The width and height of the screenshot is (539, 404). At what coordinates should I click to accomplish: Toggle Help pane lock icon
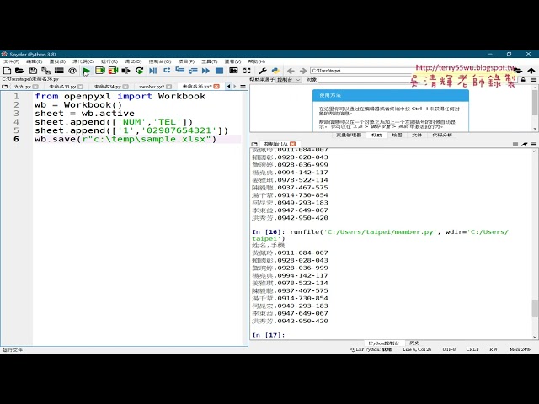point(523,80)
